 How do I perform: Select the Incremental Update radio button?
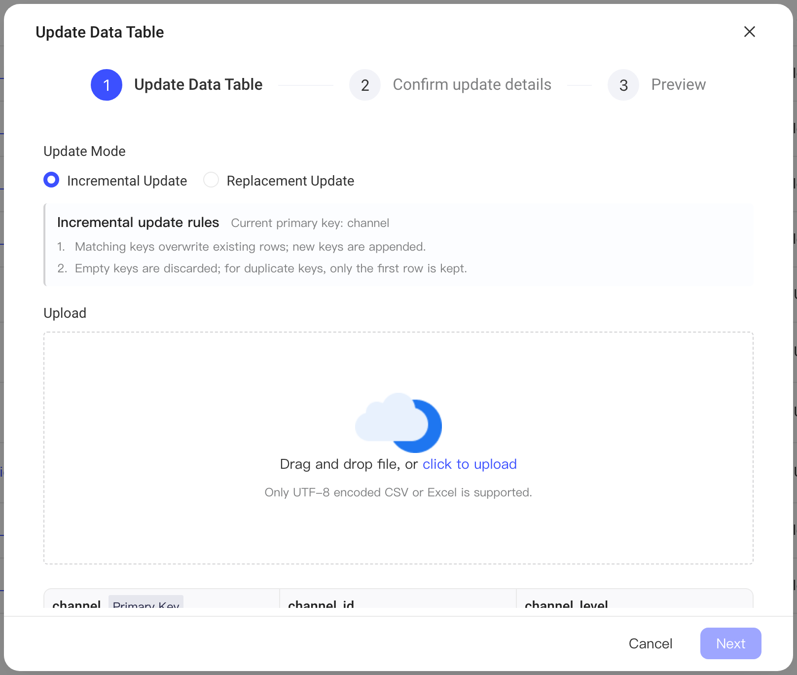51,180
